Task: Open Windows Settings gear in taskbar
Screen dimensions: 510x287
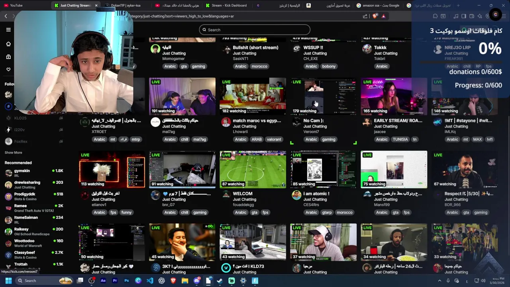Action: [x=243, y=281]
